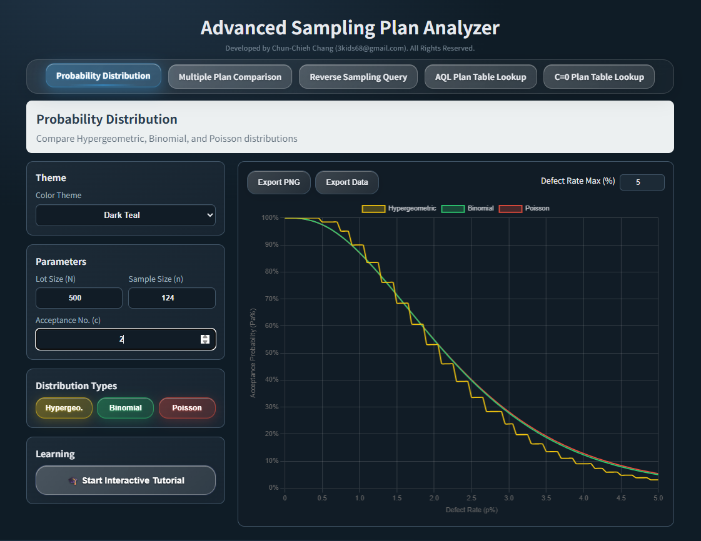701x541 pixels.
Task: Click the yellow Hypergeometric legend swatch
Action: (x=373, y=208)
